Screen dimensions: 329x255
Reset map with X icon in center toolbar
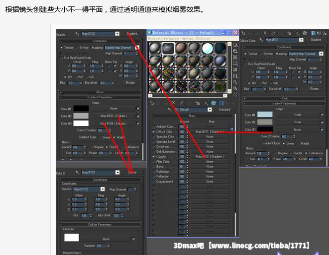[x=173, y=103]
